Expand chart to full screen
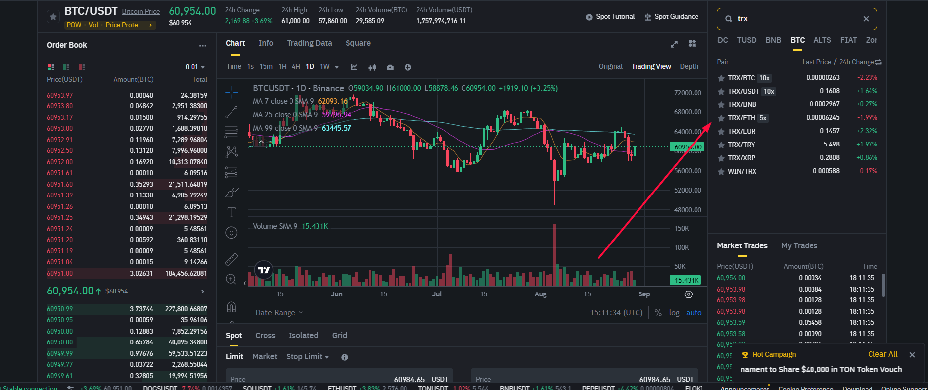This screenshot has width=928, height=390. [674, 44]
